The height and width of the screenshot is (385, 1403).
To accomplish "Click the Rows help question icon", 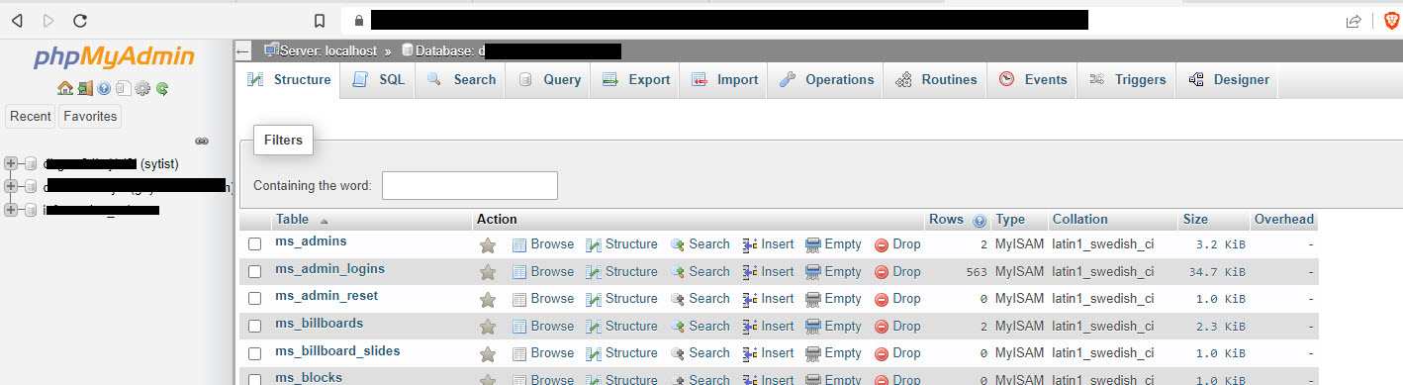I will click(980, 220).
